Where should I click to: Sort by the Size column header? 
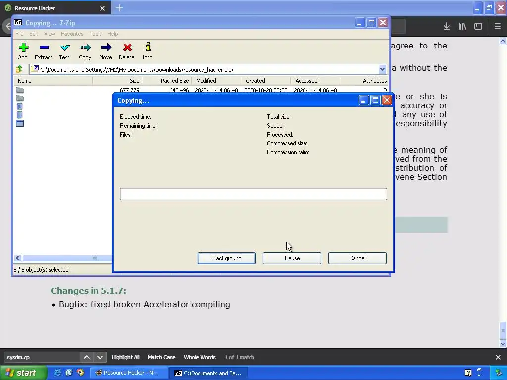pyautogui.click(x=117, y=81)
